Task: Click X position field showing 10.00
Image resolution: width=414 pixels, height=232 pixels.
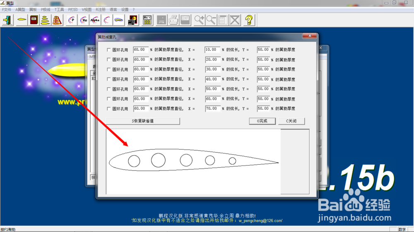Action: pyautogui.click(x=212, y=50)
